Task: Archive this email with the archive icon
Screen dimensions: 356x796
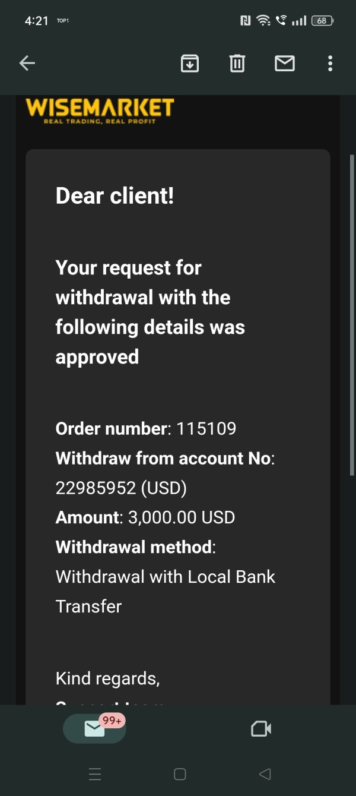Action: tap(189, 63)
